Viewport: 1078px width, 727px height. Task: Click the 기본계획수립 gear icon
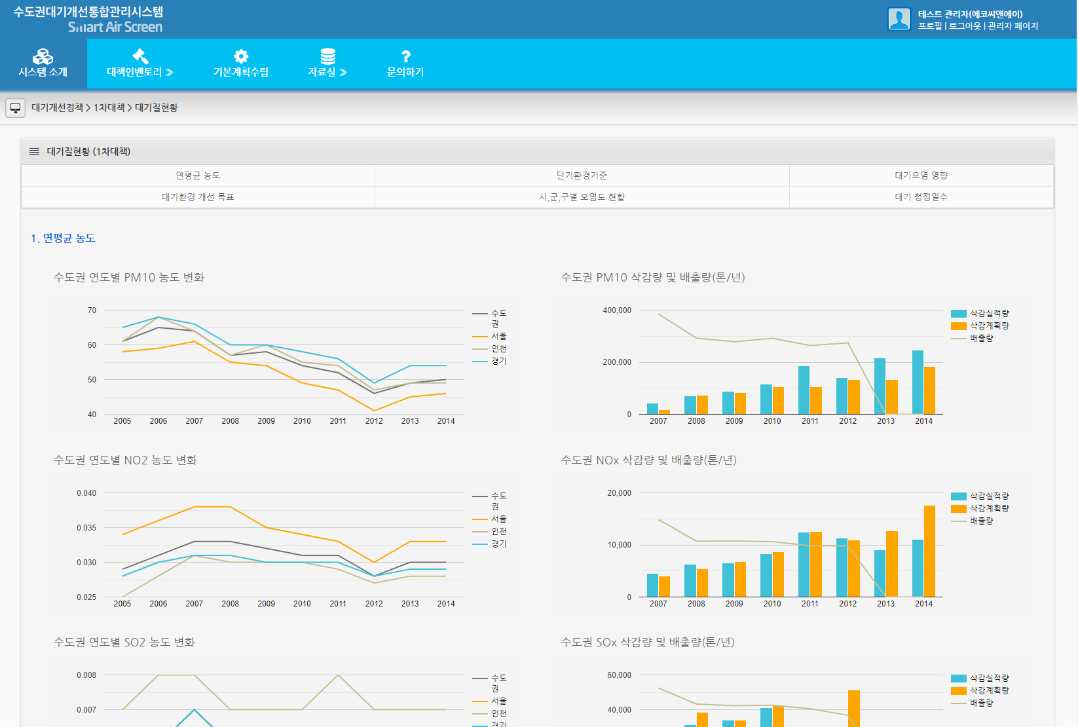[x=241, y=56]
